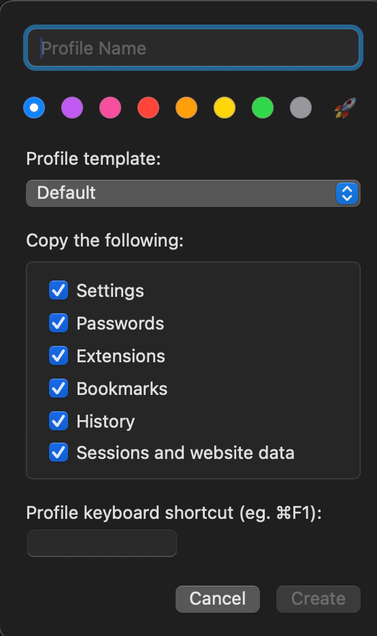377x636 pixels.
Task: Toggle the History checkbox
Action: pyautogui.click(x=59, y=421)
